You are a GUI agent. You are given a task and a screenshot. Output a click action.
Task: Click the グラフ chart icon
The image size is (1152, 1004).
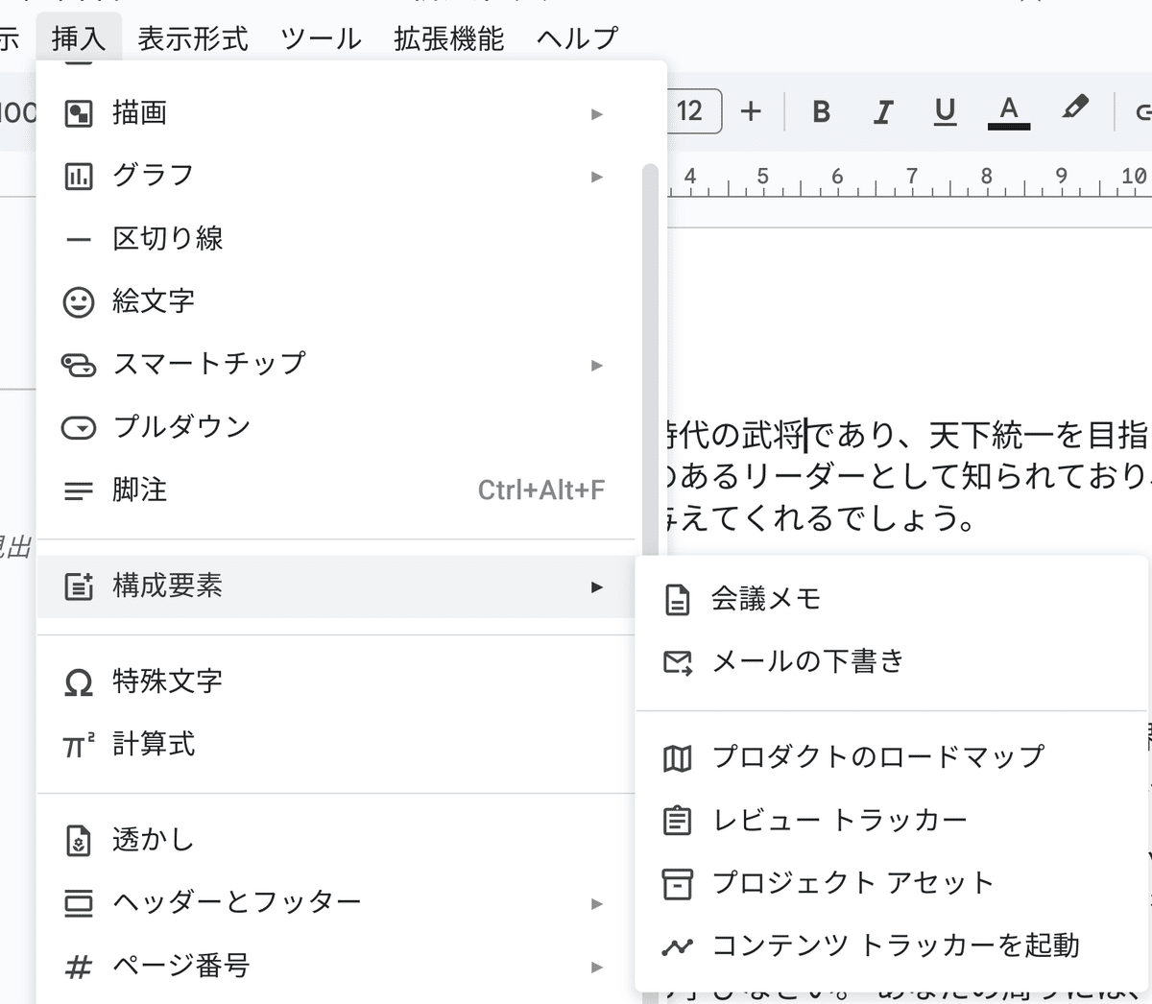click(79, 176)
